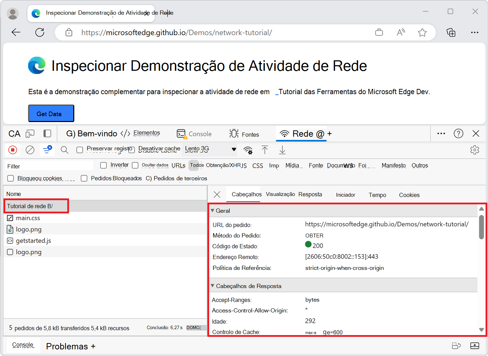Screen dimensions: 488x356
Task: Toggle the network filter bar
Action: 47,150
